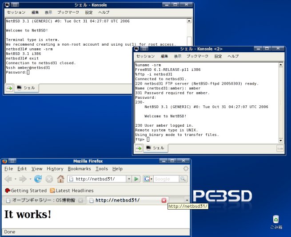
Task: Open Firefox View menu
Action: point(37,169)
